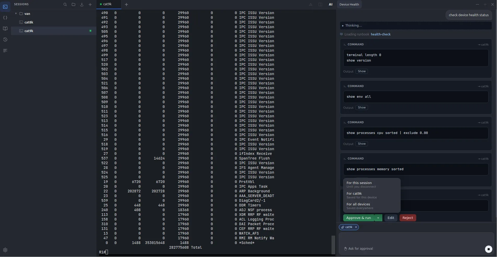Click the R1# terminal prompt line
The image size is (497, 257).
click(x=103, y=252)
